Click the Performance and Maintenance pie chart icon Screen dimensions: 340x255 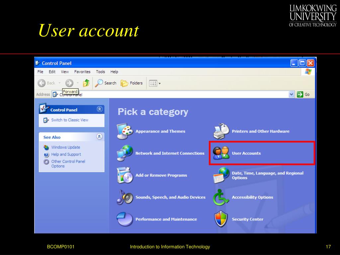(125, 219)
